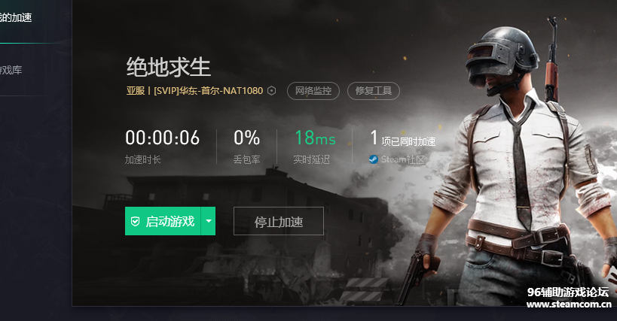This screenshot has height=321, width=617.
Task: Click the 0% packet loss value
Action: 246,138
